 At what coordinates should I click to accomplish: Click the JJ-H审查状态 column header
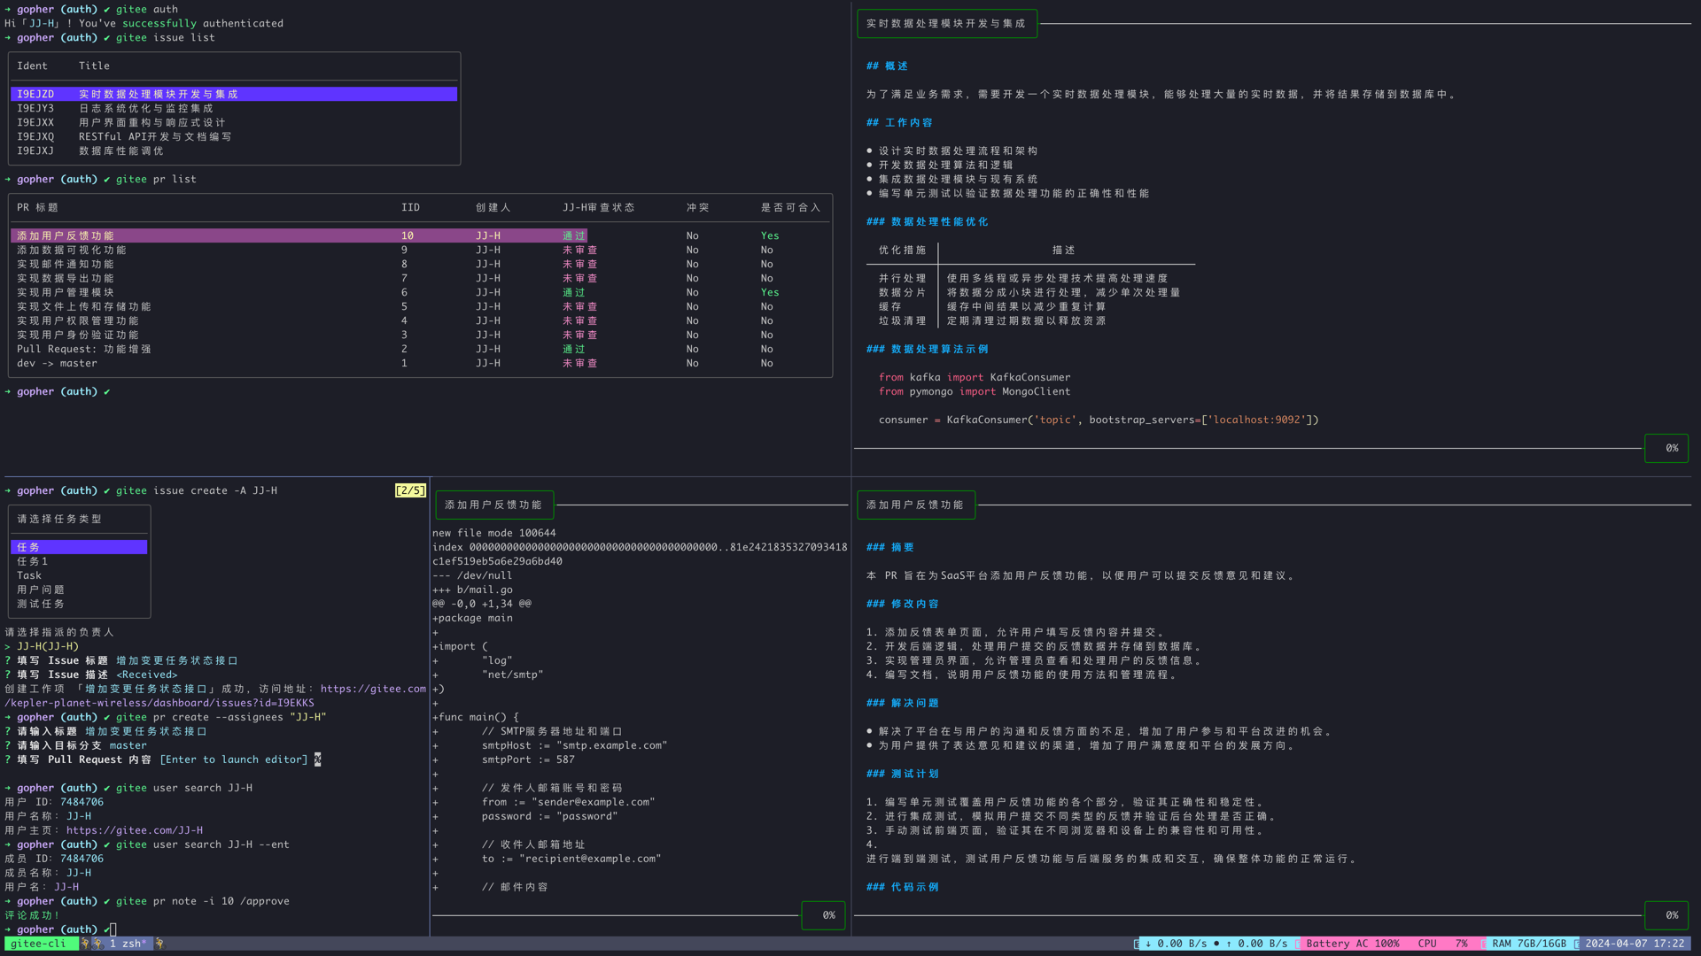click(x=599, y=207)
